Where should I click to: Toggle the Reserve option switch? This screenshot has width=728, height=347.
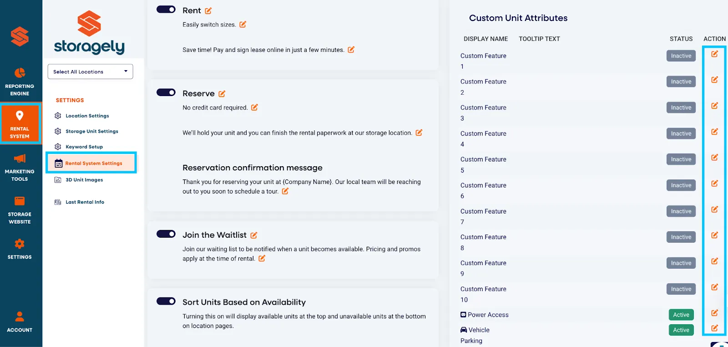(x=166, y=92)
